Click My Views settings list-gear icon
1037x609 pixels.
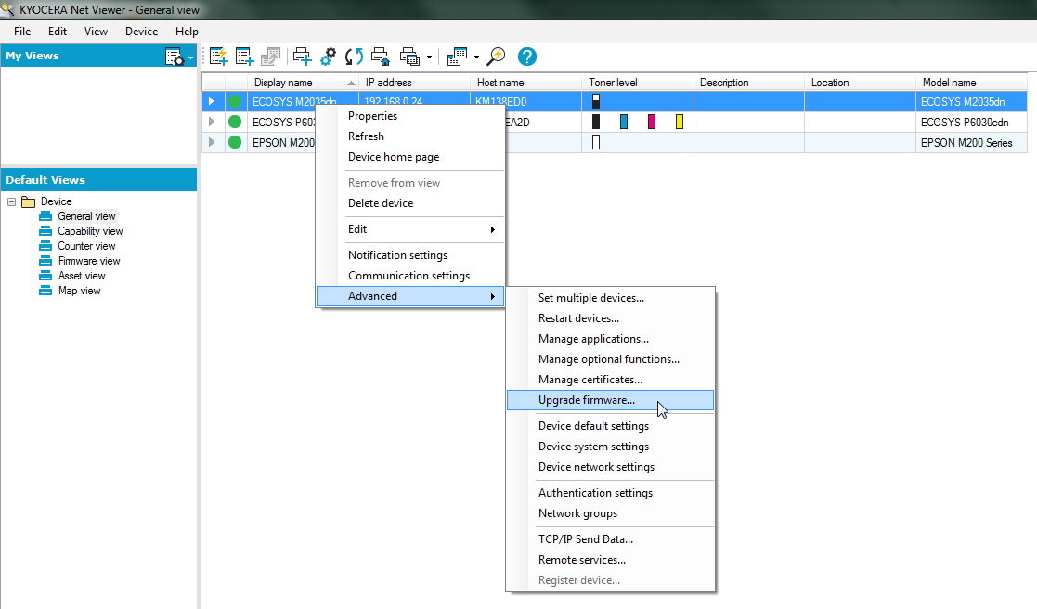pos(175,57)
